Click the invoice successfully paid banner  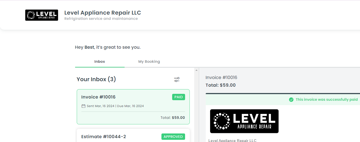(x=283, y=100)
